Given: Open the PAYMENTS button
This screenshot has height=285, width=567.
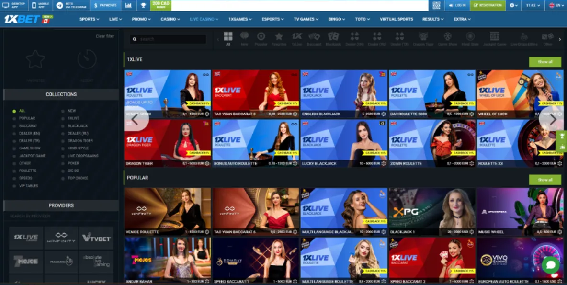Looking at the screenshot, I should tap(105, 5).
